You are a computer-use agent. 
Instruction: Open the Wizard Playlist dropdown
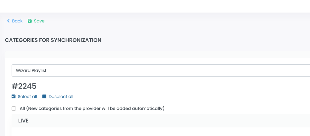[161, 70]
